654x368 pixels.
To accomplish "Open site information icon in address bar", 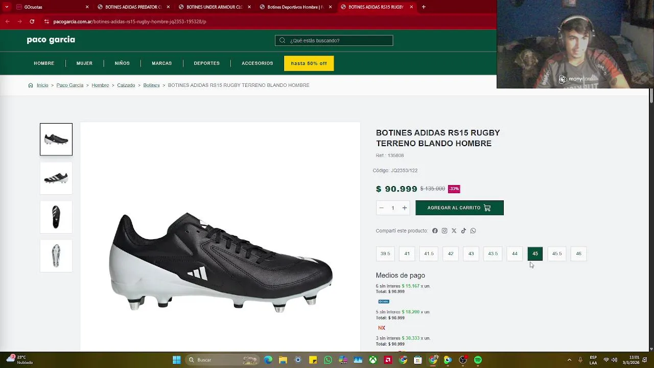I will (x=46, y=21).
